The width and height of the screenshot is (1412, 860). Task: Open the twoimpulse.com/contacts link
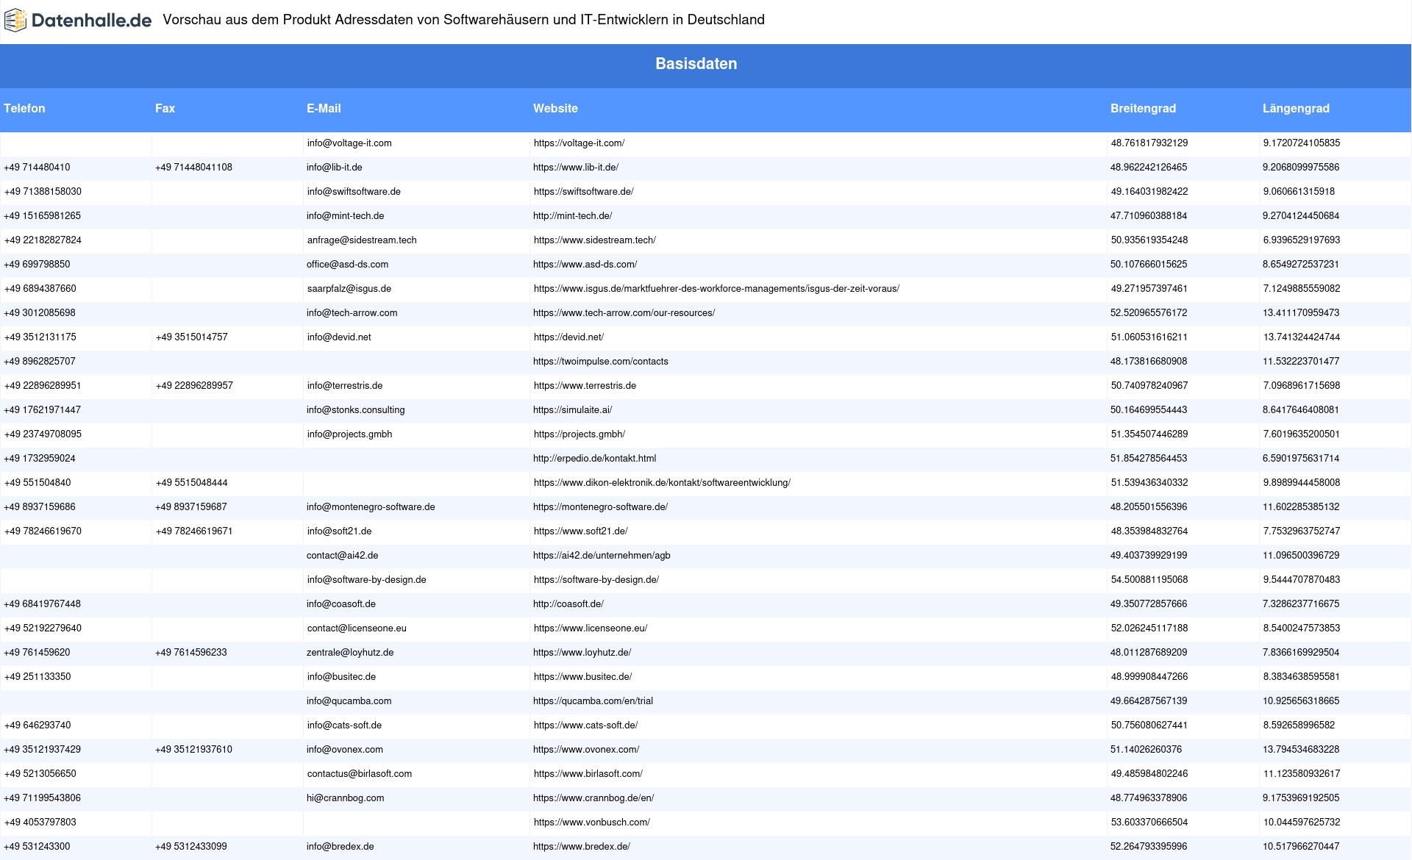pos(601,362)
